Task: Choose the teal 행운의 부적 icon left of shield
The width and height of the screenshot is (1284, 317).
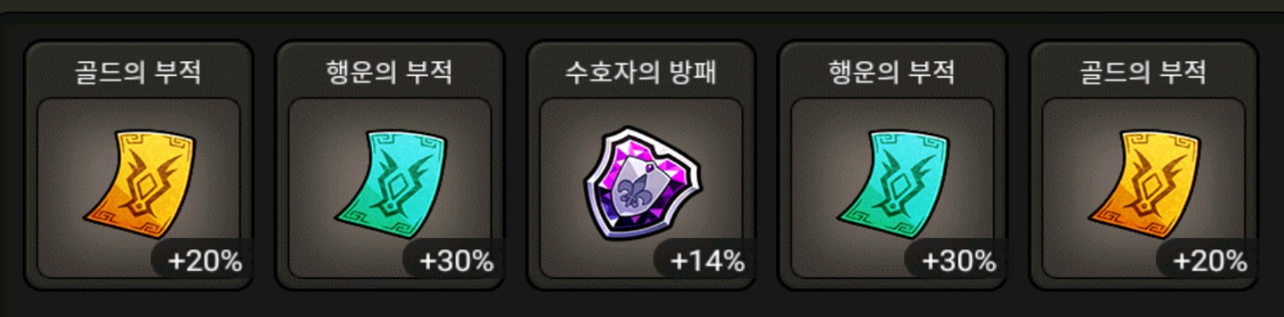Action: (392, 184)
